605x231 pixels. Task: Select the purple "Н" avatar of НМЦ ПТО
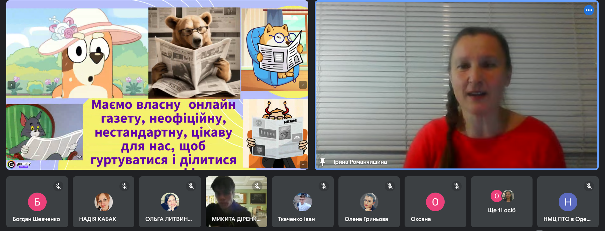(x=568, y=202)
